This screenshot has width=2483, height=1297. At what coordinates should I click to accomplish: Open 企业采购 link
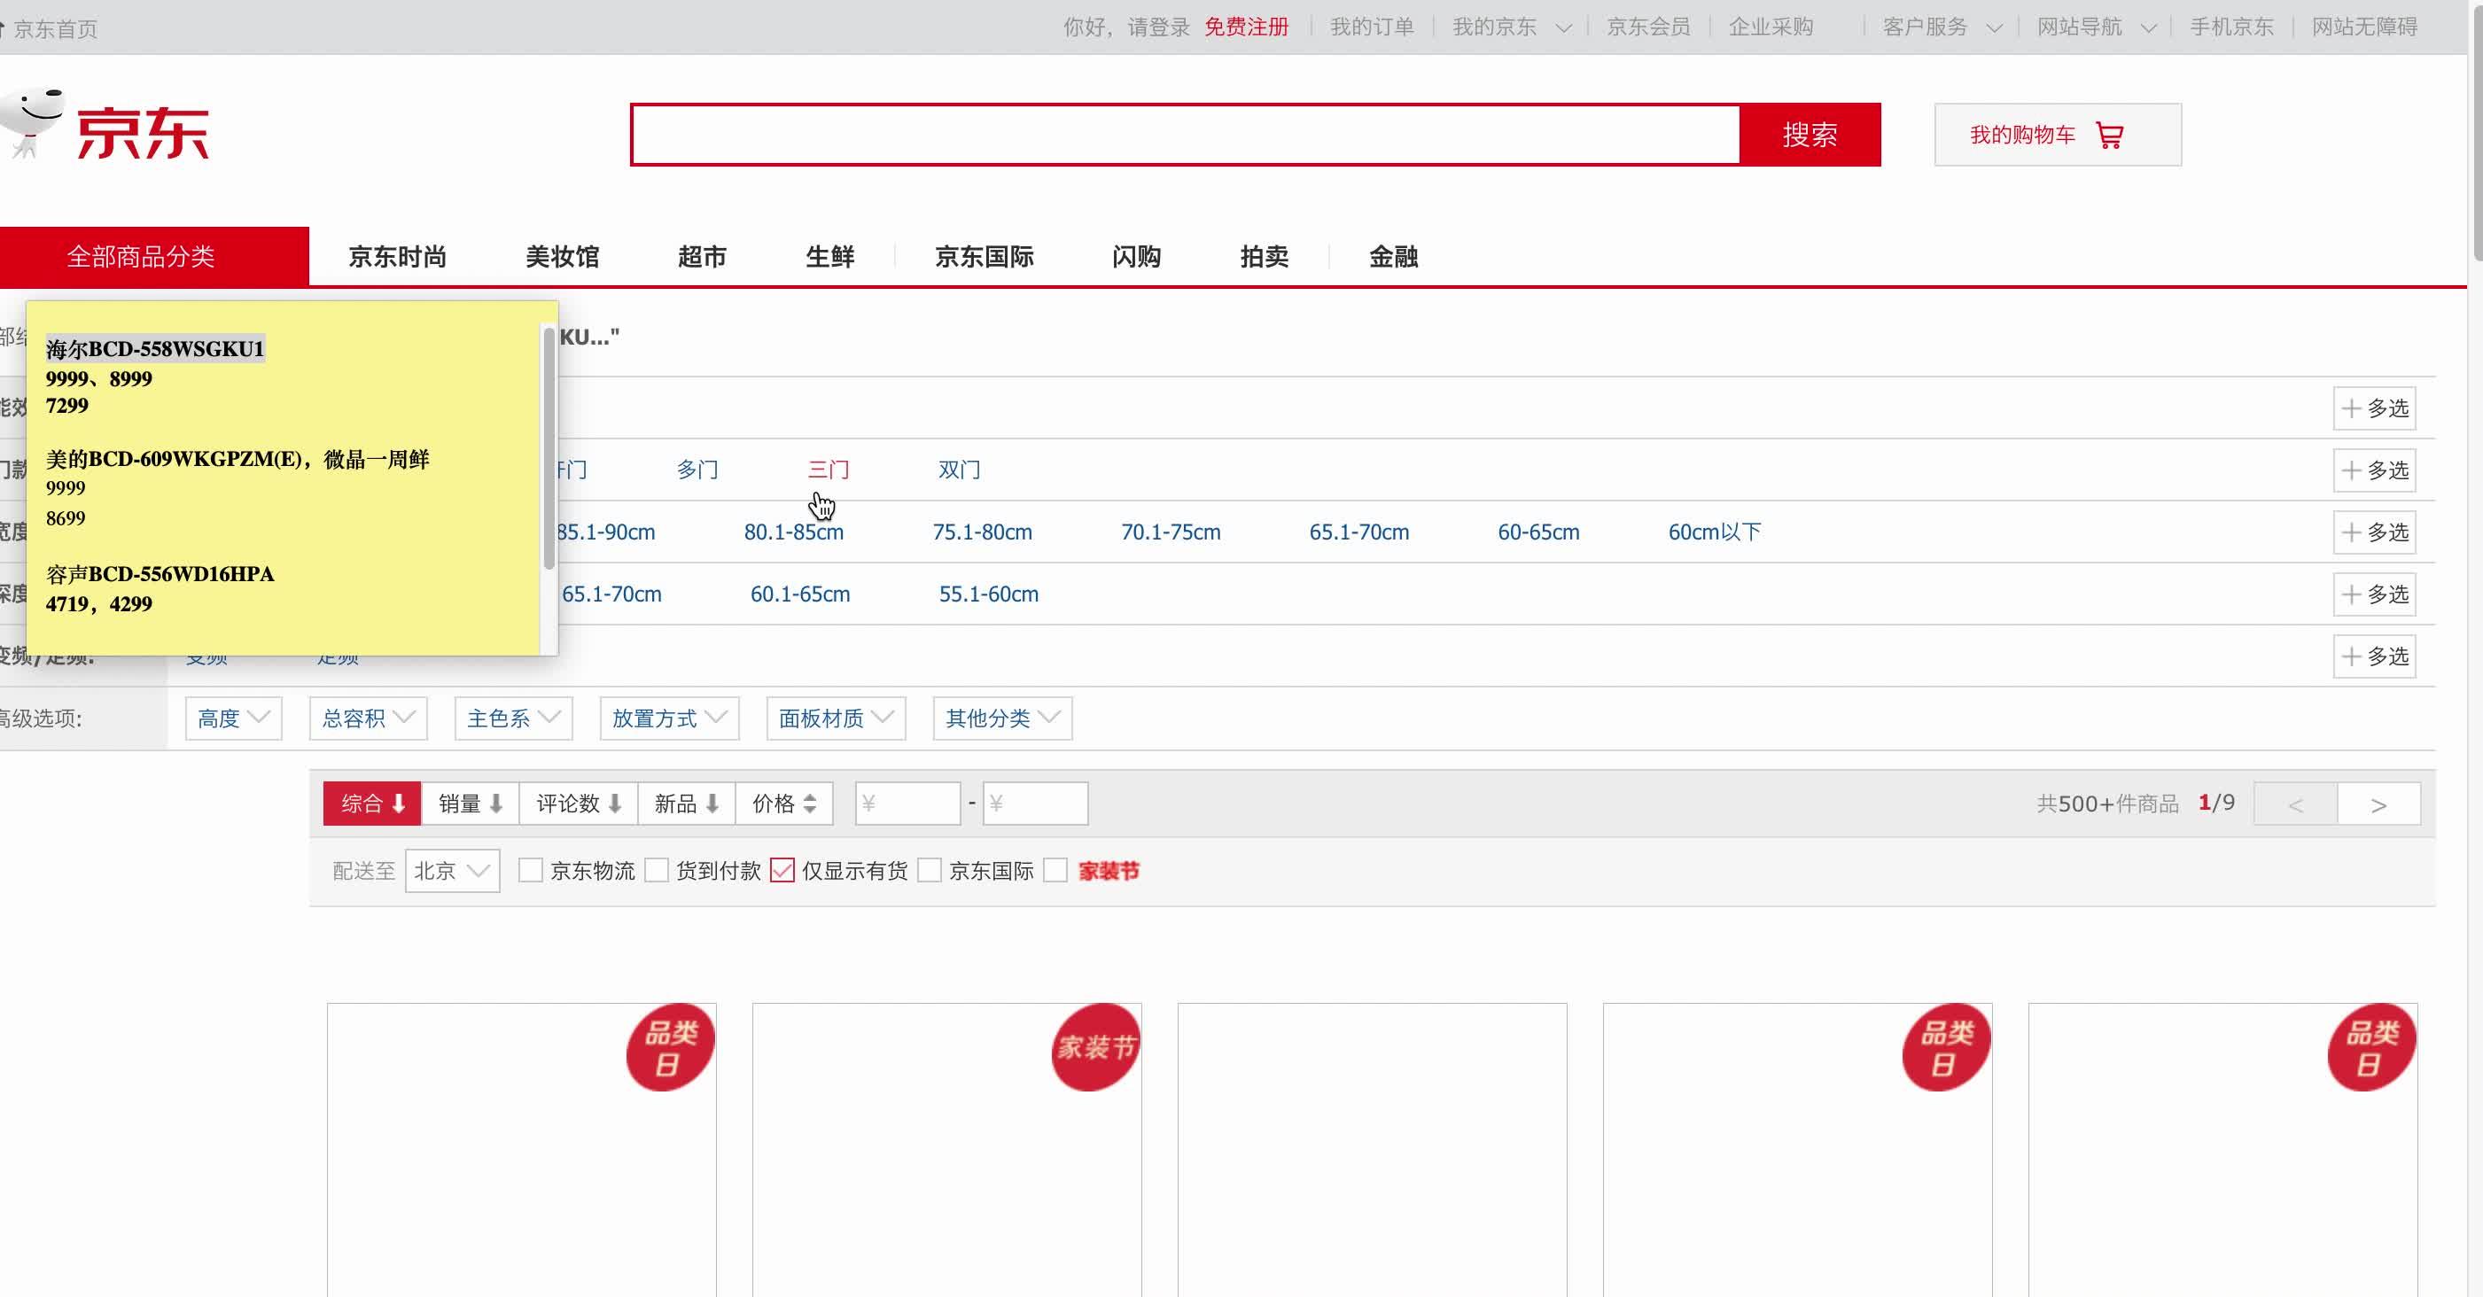pos(1771,27)
